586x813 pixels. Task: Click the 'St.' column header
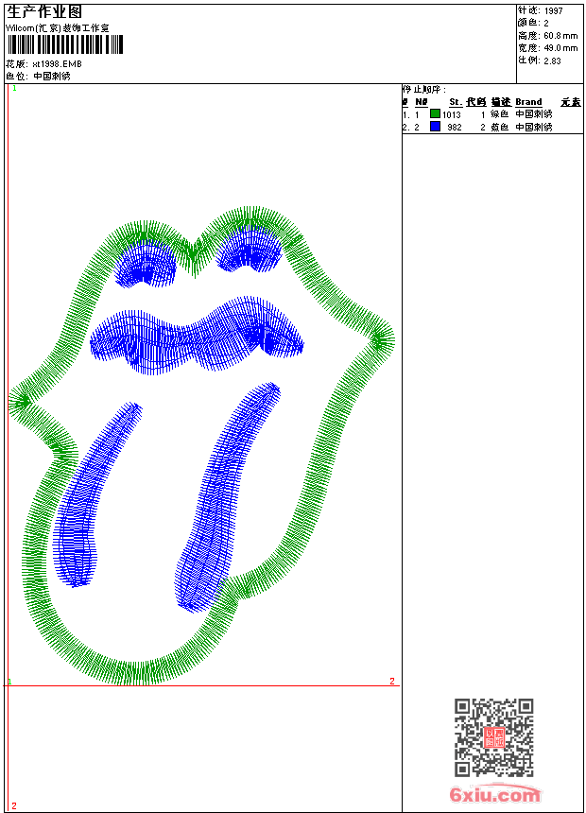(x=456, y=102)
